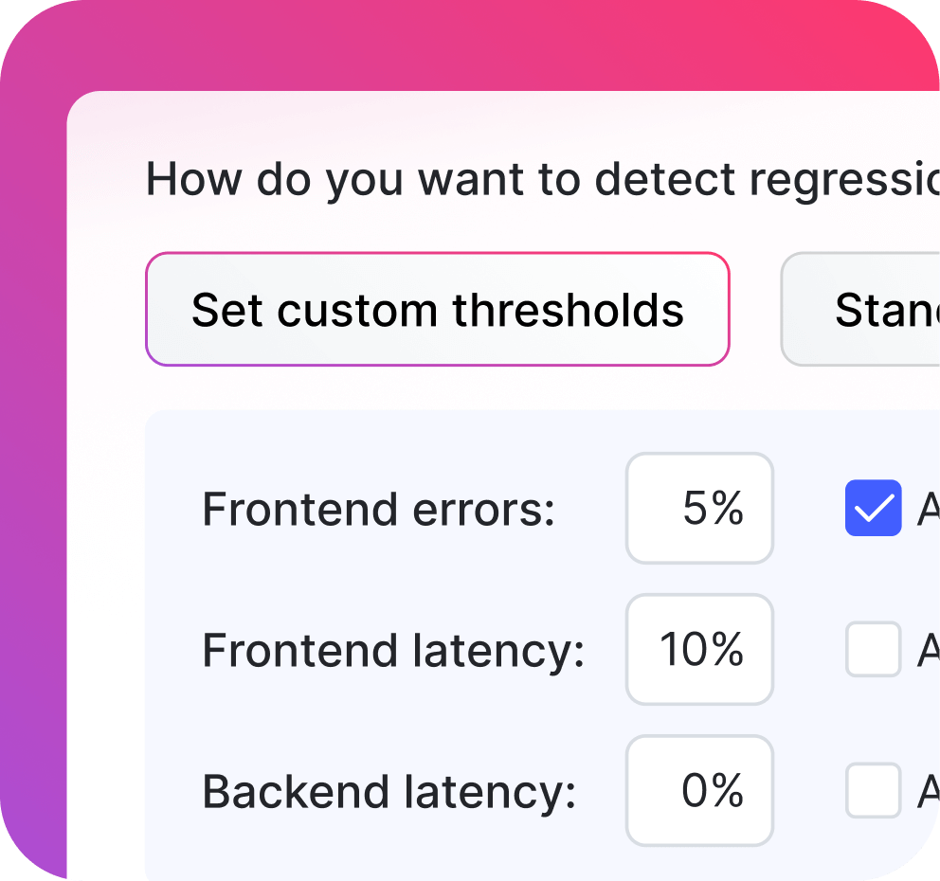This screenshot has width=940, height=881.
Task: Uncheck the checkbox beside Frontend errors
Action: tap(873, 509)
